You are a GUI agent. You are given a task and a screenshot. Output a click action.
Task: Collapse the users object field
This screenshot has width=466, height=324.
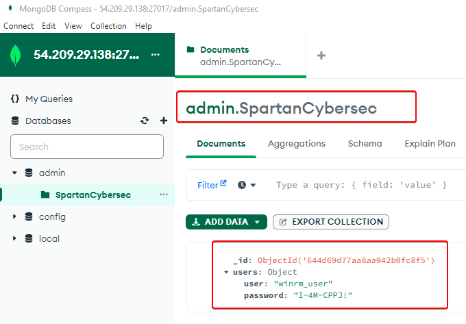(x=227, y=272)
